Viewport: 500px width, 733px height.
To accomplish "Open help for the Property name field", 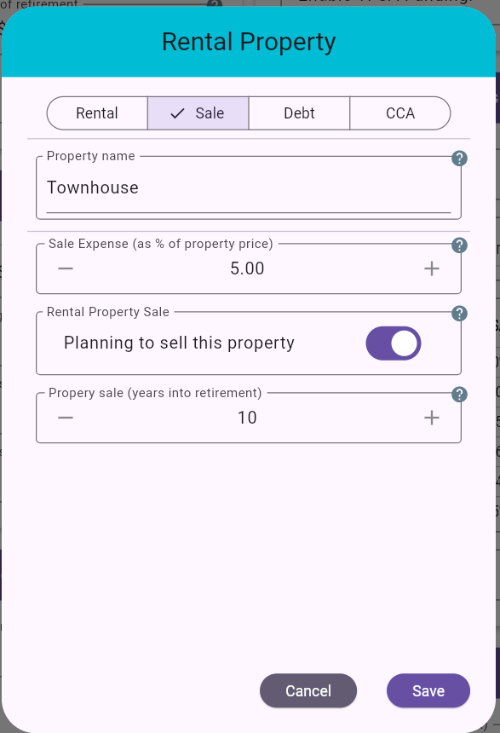I will click(459, 158).
